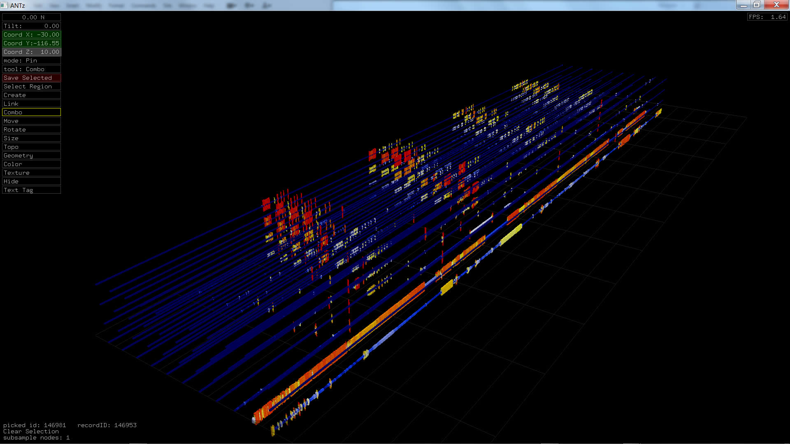The image size is (790, 444).
Task: Click the tool: Combo indicator
Action: (31, 69)
